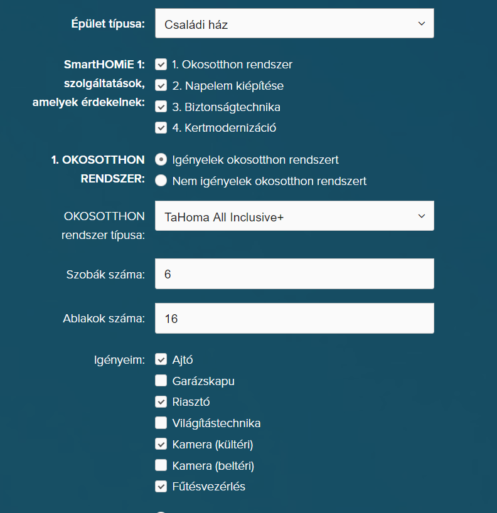Uncheck the 1. Okosotthon rendszer checkbox
The height and width of the screenshot is (513, 497).
[x=161, y=65]
